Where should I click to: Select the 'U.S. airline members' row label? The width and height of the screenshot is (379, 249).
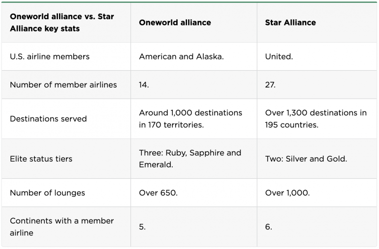pos(50,56)
